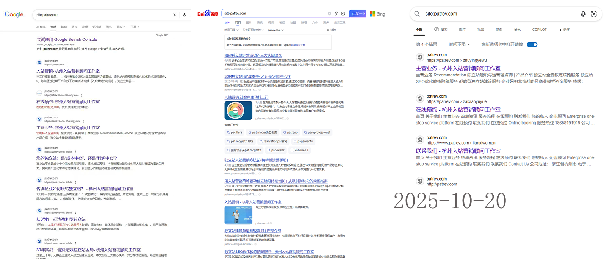
Task: Open Bing visual search camera icon
Action: click(x=594, y=14)
